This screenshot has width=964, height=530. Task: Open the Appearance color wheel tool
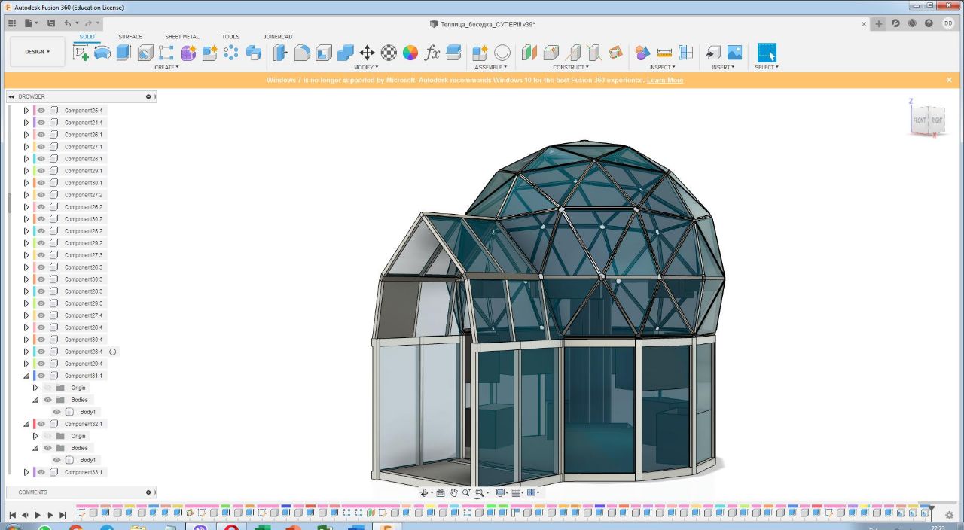(x=410, y=53)
